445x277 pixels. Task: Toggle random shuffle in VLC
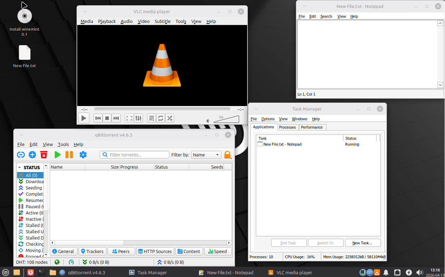(170, 118)
